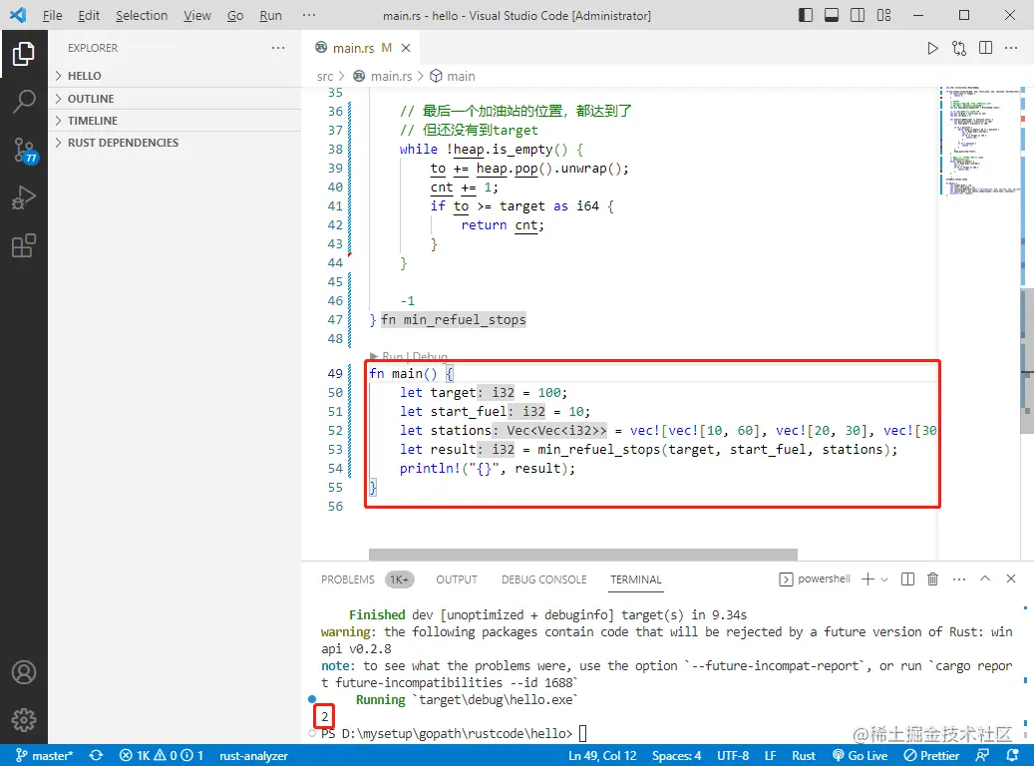
Task: Click Synchronize Changes icon in status bar
Action: point(97,755)
